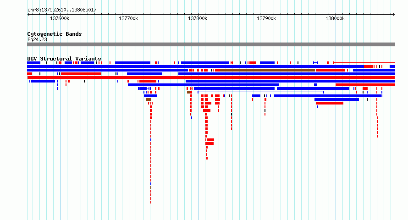The height and width of the screenshot is (220, 408).
Task: Click the chr8:137552610..138085017 coordinate label
Action: tap(62, 10)
